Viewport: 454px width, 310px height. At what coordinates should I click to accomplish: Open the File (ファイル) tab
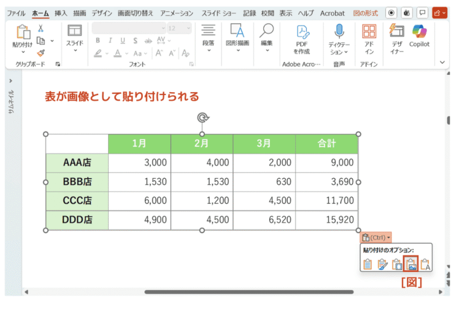16,14
